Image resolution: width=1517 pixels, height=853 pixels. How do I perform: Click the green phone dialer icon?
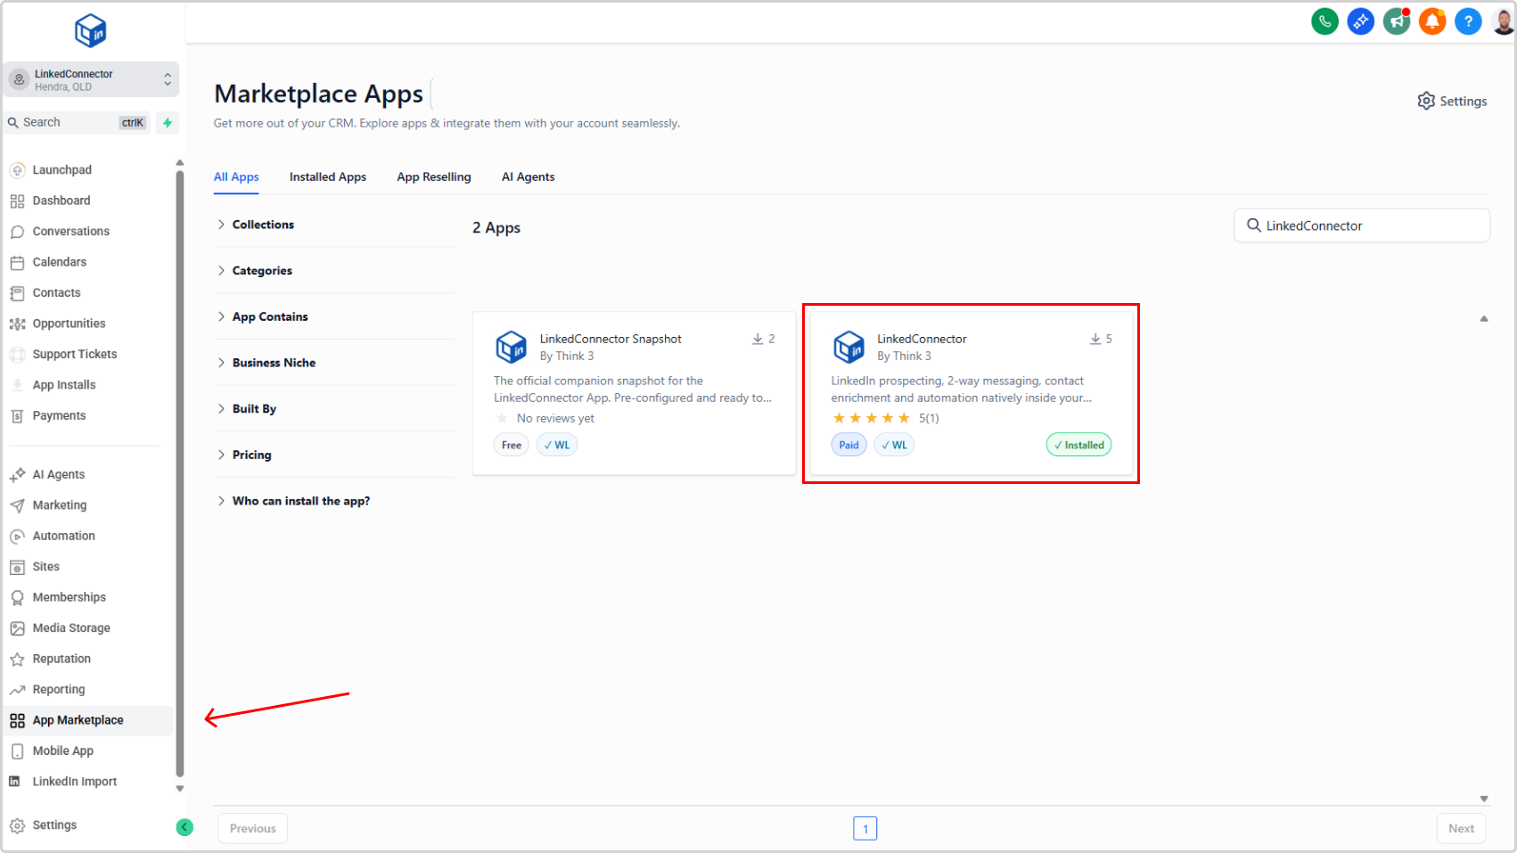pos(1324,21)
